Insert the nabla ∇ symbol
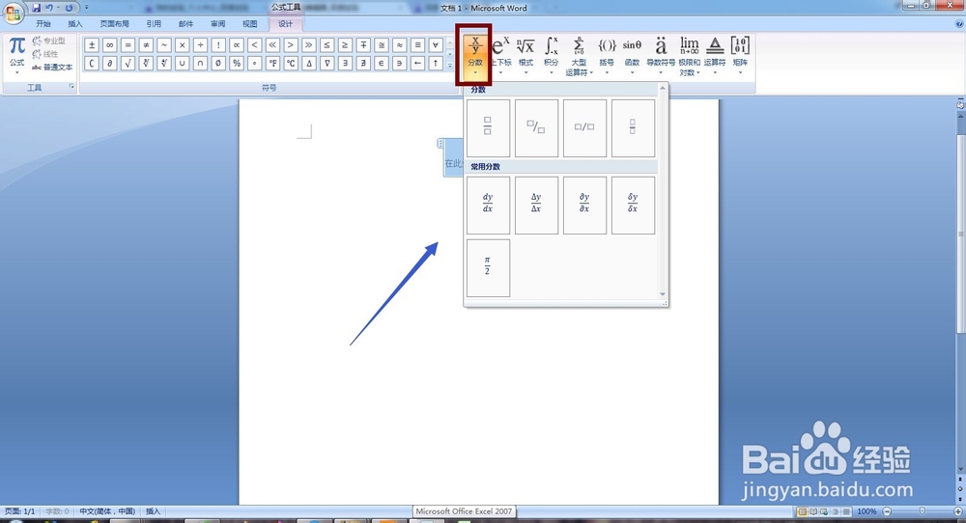The height and width of the screenshot is (523, 966). coord(327,63)
